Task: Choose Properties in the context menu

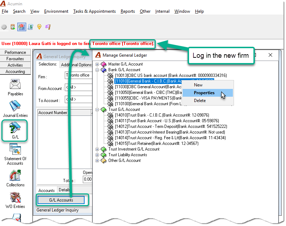Action: [208, 93]
